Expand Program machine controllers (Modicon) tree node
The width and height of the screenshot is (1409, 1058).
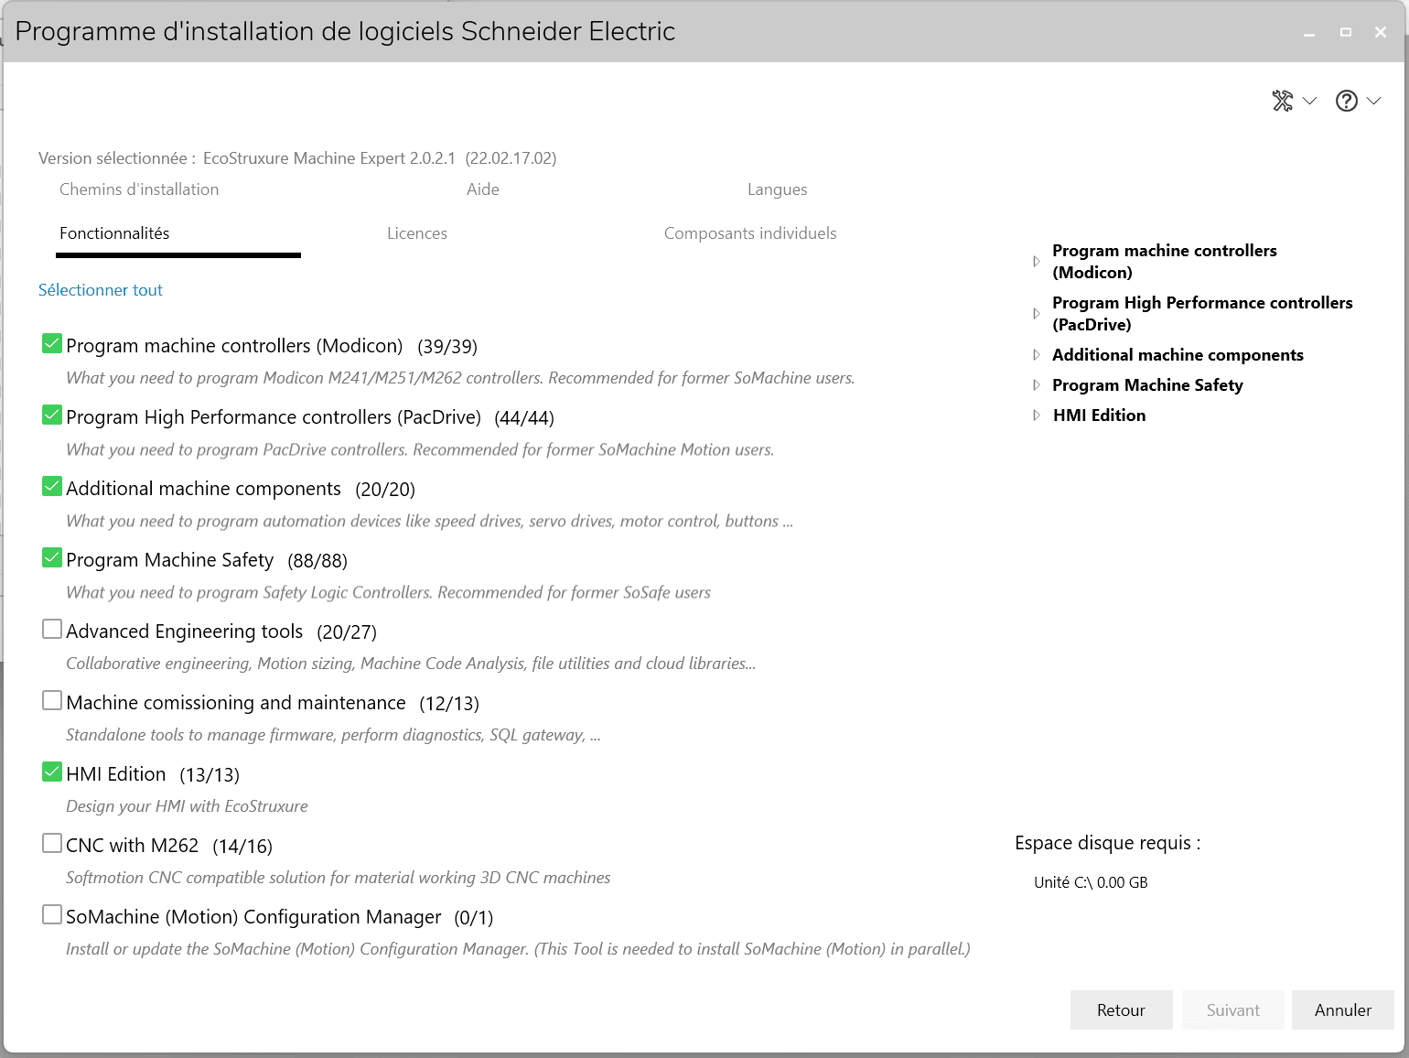pyautogui.click(x=1036, y=262)
